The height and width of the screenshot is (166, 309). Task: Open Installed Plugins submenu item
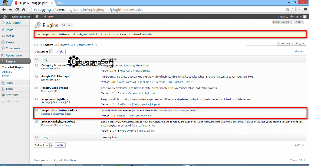pyautogui.click(x=13, y=67)
